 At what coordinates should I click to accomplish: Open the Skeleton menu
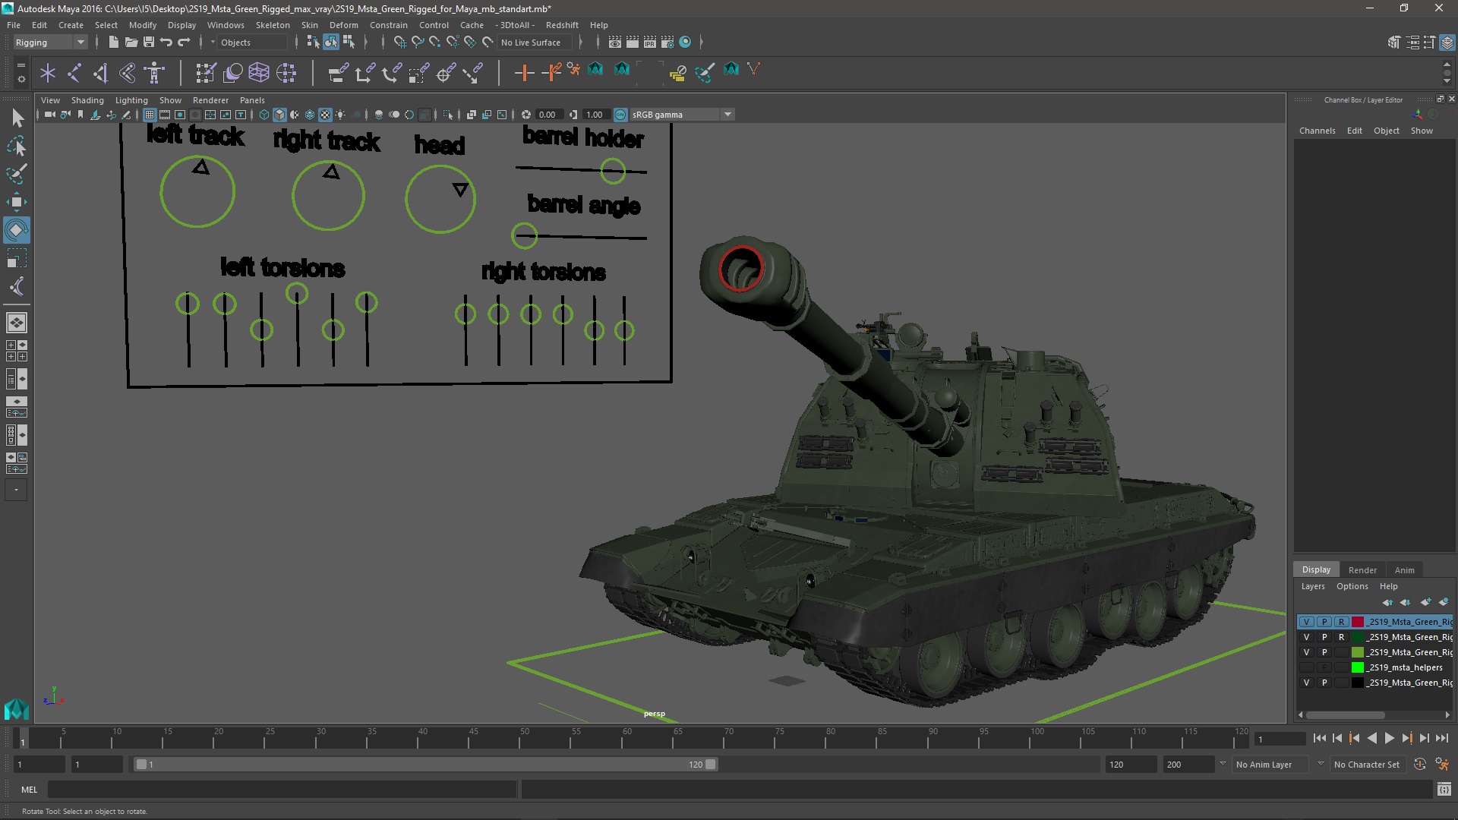272,25
